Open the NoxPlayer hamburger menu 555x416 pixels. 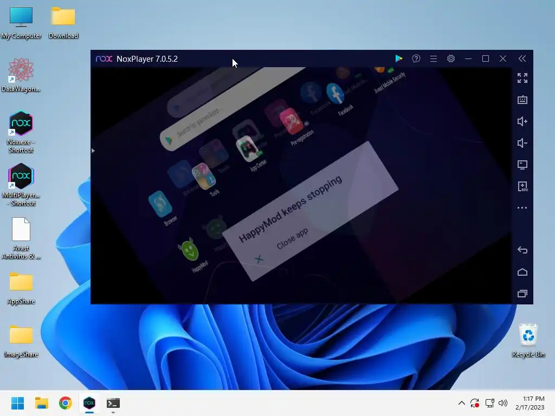434,58
